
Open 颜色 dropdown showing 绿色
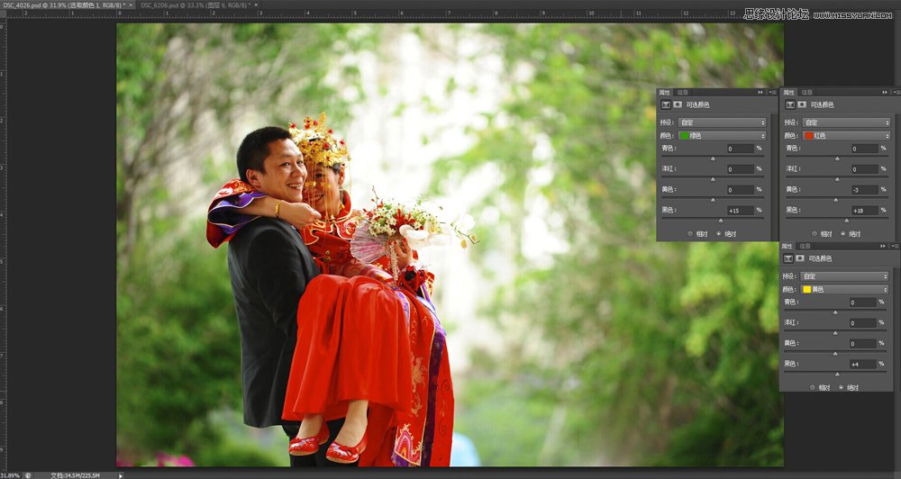pos(722,136)
